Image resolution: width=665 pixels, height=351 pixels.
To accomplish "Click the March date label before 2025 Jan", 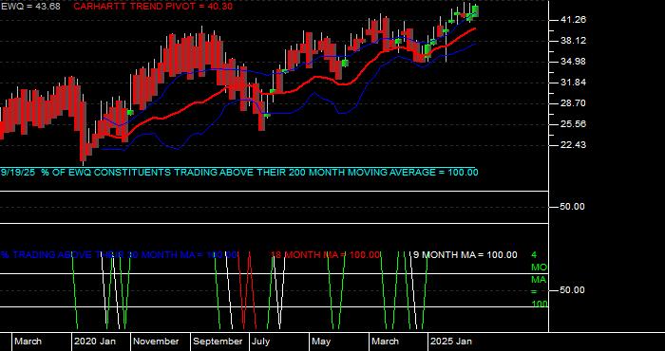I will pos(385,342).
